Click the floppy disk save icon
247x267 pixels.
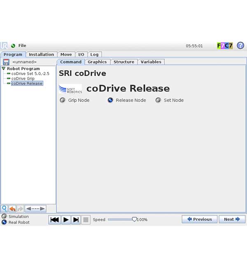[x=6, y=62]
